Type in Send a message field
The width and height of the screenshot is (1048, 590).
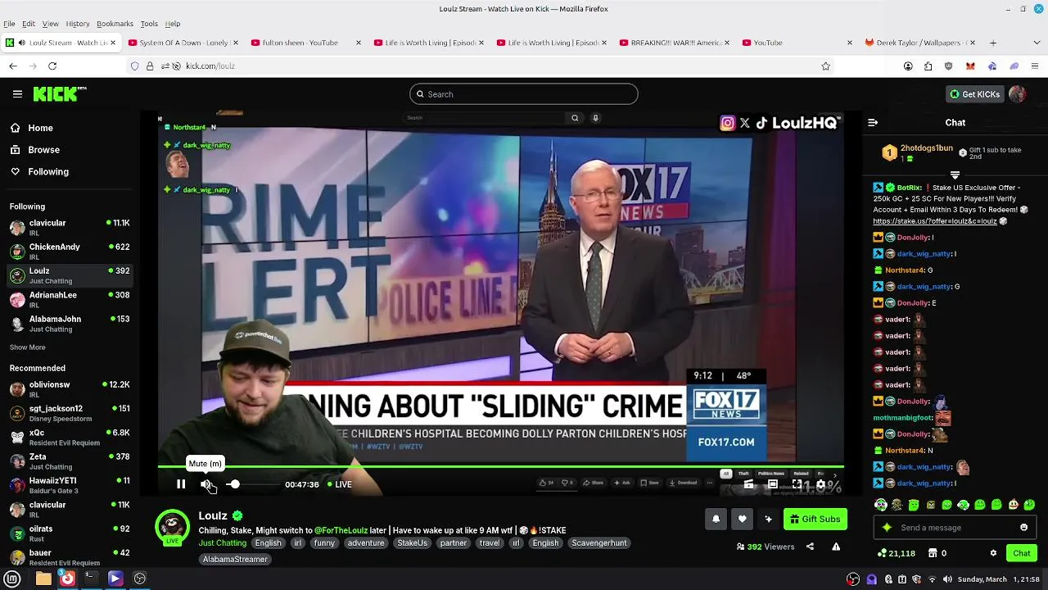[x=955, y=528]
